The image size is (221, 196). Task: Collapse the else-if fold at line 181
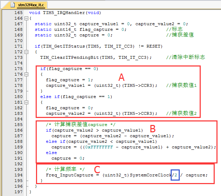pyautogui.click(x=26, y=102)
